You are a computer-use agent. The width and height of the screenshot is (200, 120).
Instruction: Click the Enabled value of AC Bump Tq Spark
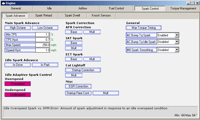166,35
